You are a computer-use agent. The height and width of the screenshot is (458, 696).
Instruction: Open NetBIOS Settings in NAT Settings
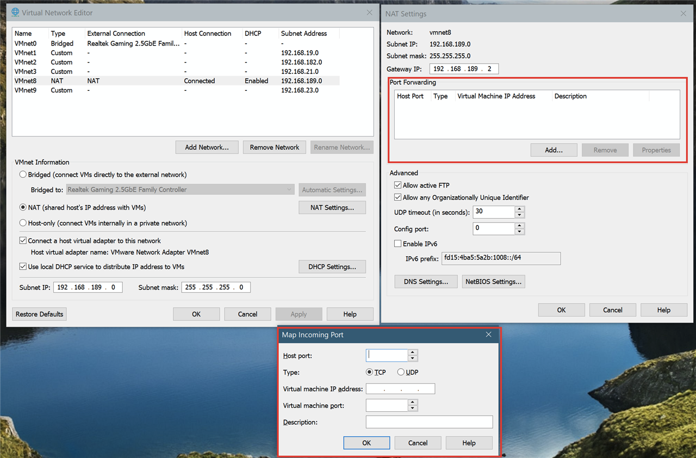click(x=493, y=282)
